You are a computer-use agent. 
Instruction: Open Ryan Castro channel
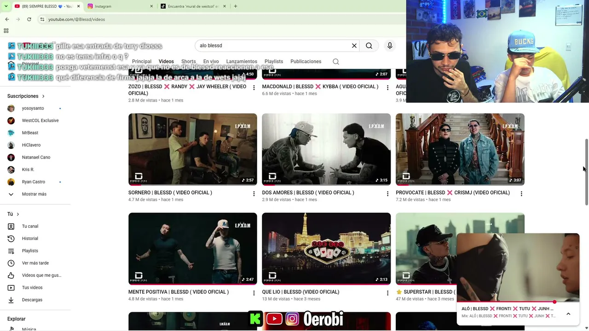point(34,182)
